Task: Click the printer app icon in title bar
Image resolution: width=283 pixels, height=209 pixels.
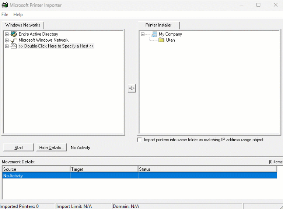Action: coord(5,5)
